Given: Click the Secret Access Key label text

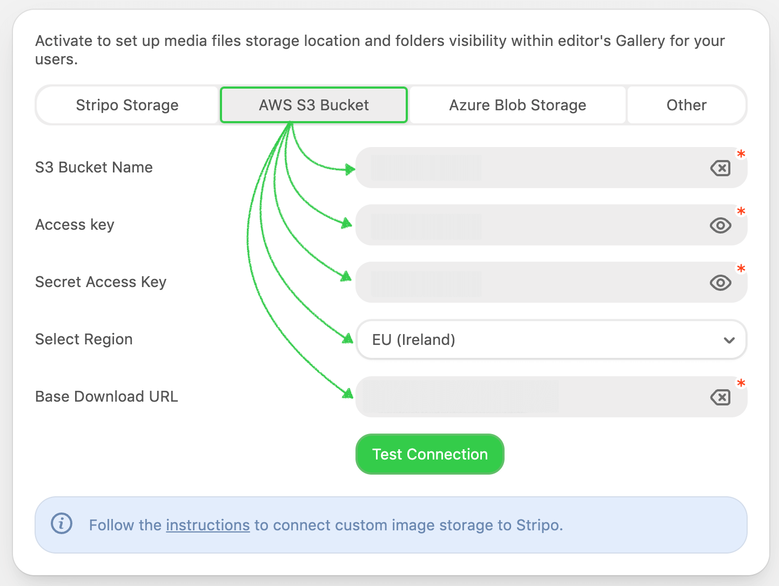Looking at the screenshot, I should pyautogui.click(x=101, y=282).
